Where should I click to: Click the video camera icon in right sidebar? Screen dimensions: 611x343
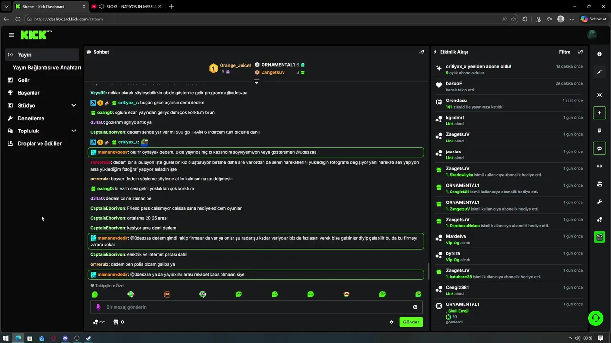click(x=600, y=184)
